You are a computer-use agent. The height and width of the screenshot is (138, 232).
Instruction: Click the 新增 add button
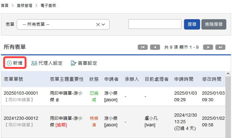pyautogui.click(x=15, y=63)
